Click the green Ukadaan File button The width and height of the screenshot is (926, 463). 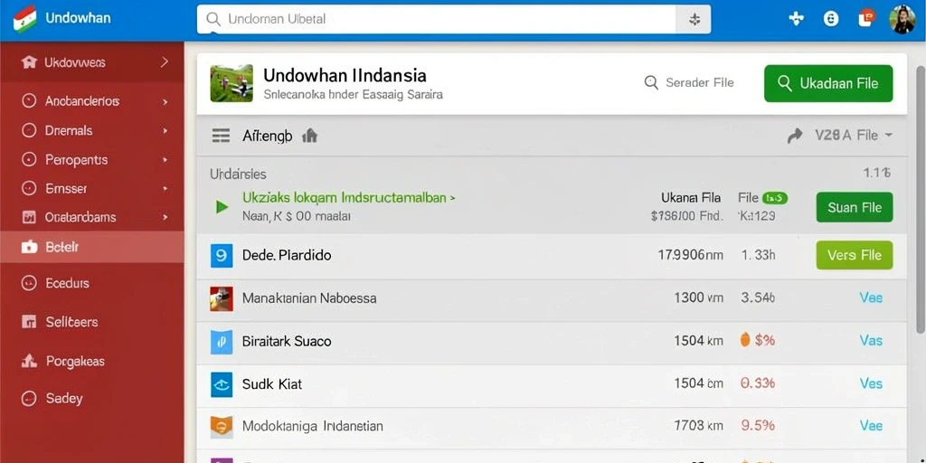pyautogui.click(x=828, y=83)
